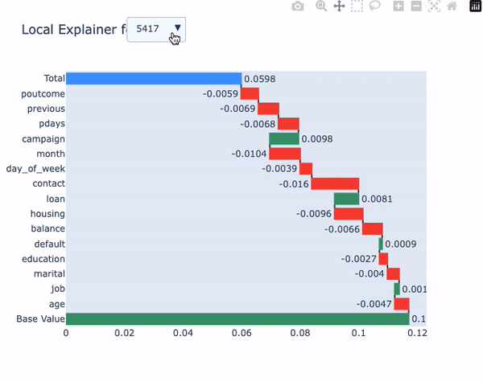This screenshot has height=382, width=483.
Task: Click the day_of_week value label -0.0039
Action: click(x=279, y=169)
